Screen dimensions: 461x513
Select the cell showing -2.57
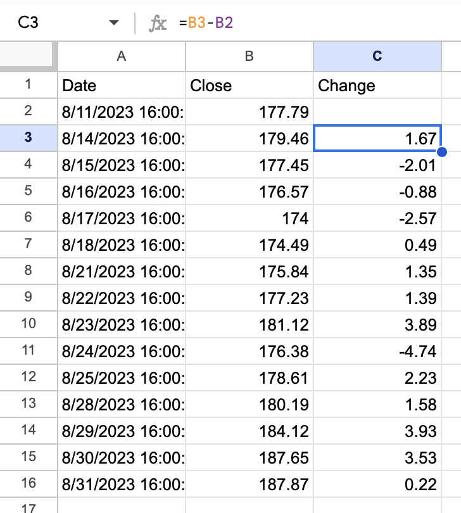point(377,218)
